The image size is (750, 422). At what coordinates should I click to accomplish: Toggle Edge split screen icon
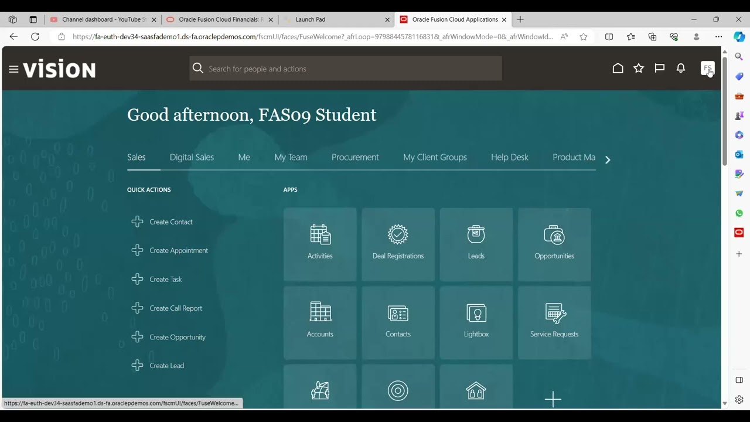pos(609,36)
